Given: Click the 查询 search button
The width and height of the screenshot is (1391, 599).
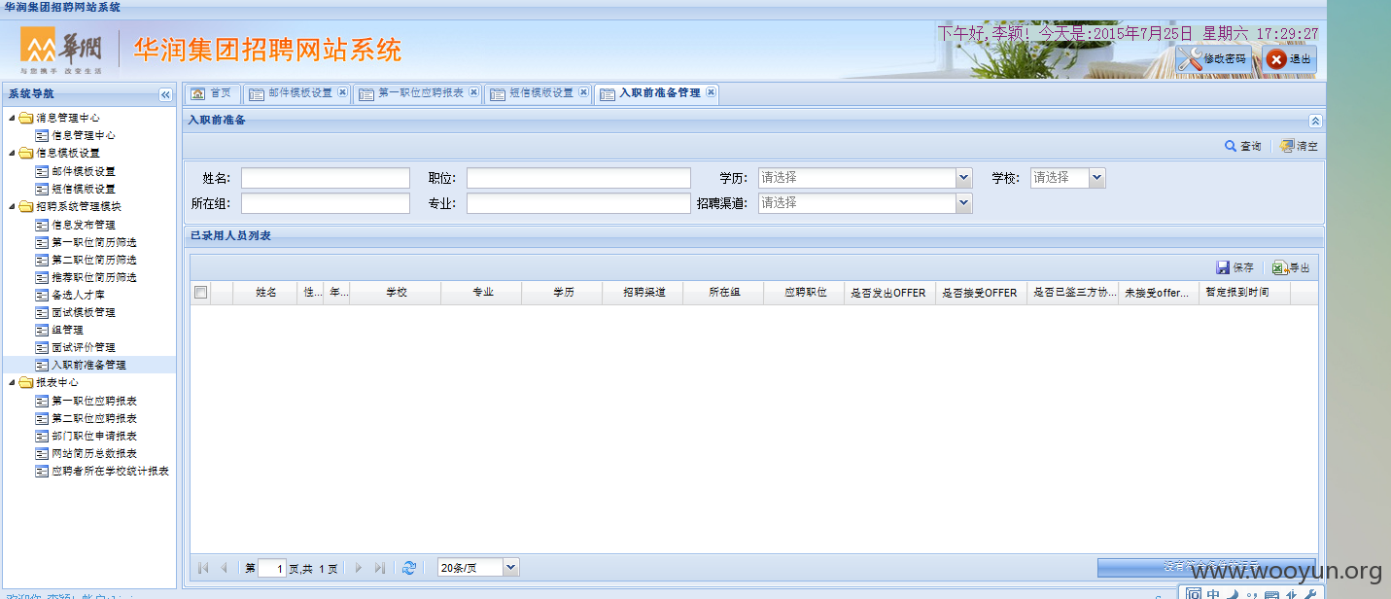Looking at the screenshot, I should (1243, 146).
